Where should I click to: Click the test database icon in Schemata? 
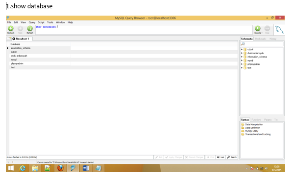click(x=245, y=68)
